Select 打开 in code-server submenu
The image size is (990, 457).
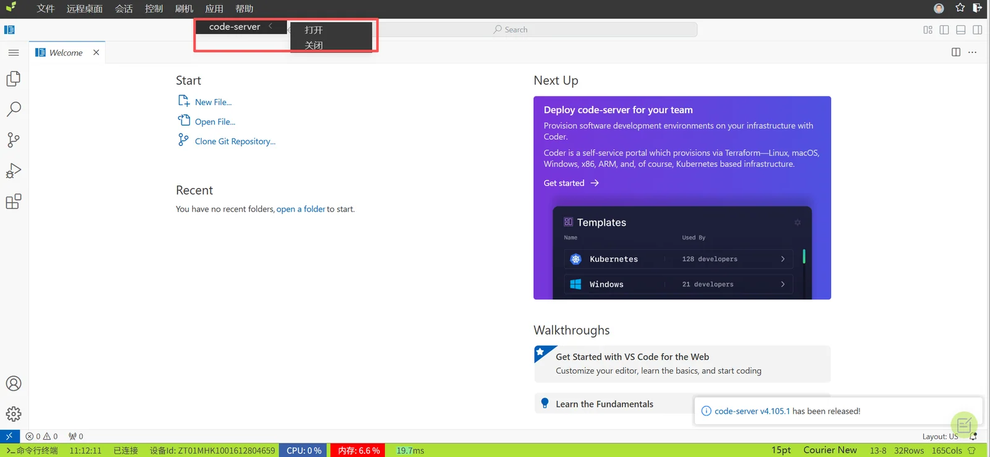(314, 30)
